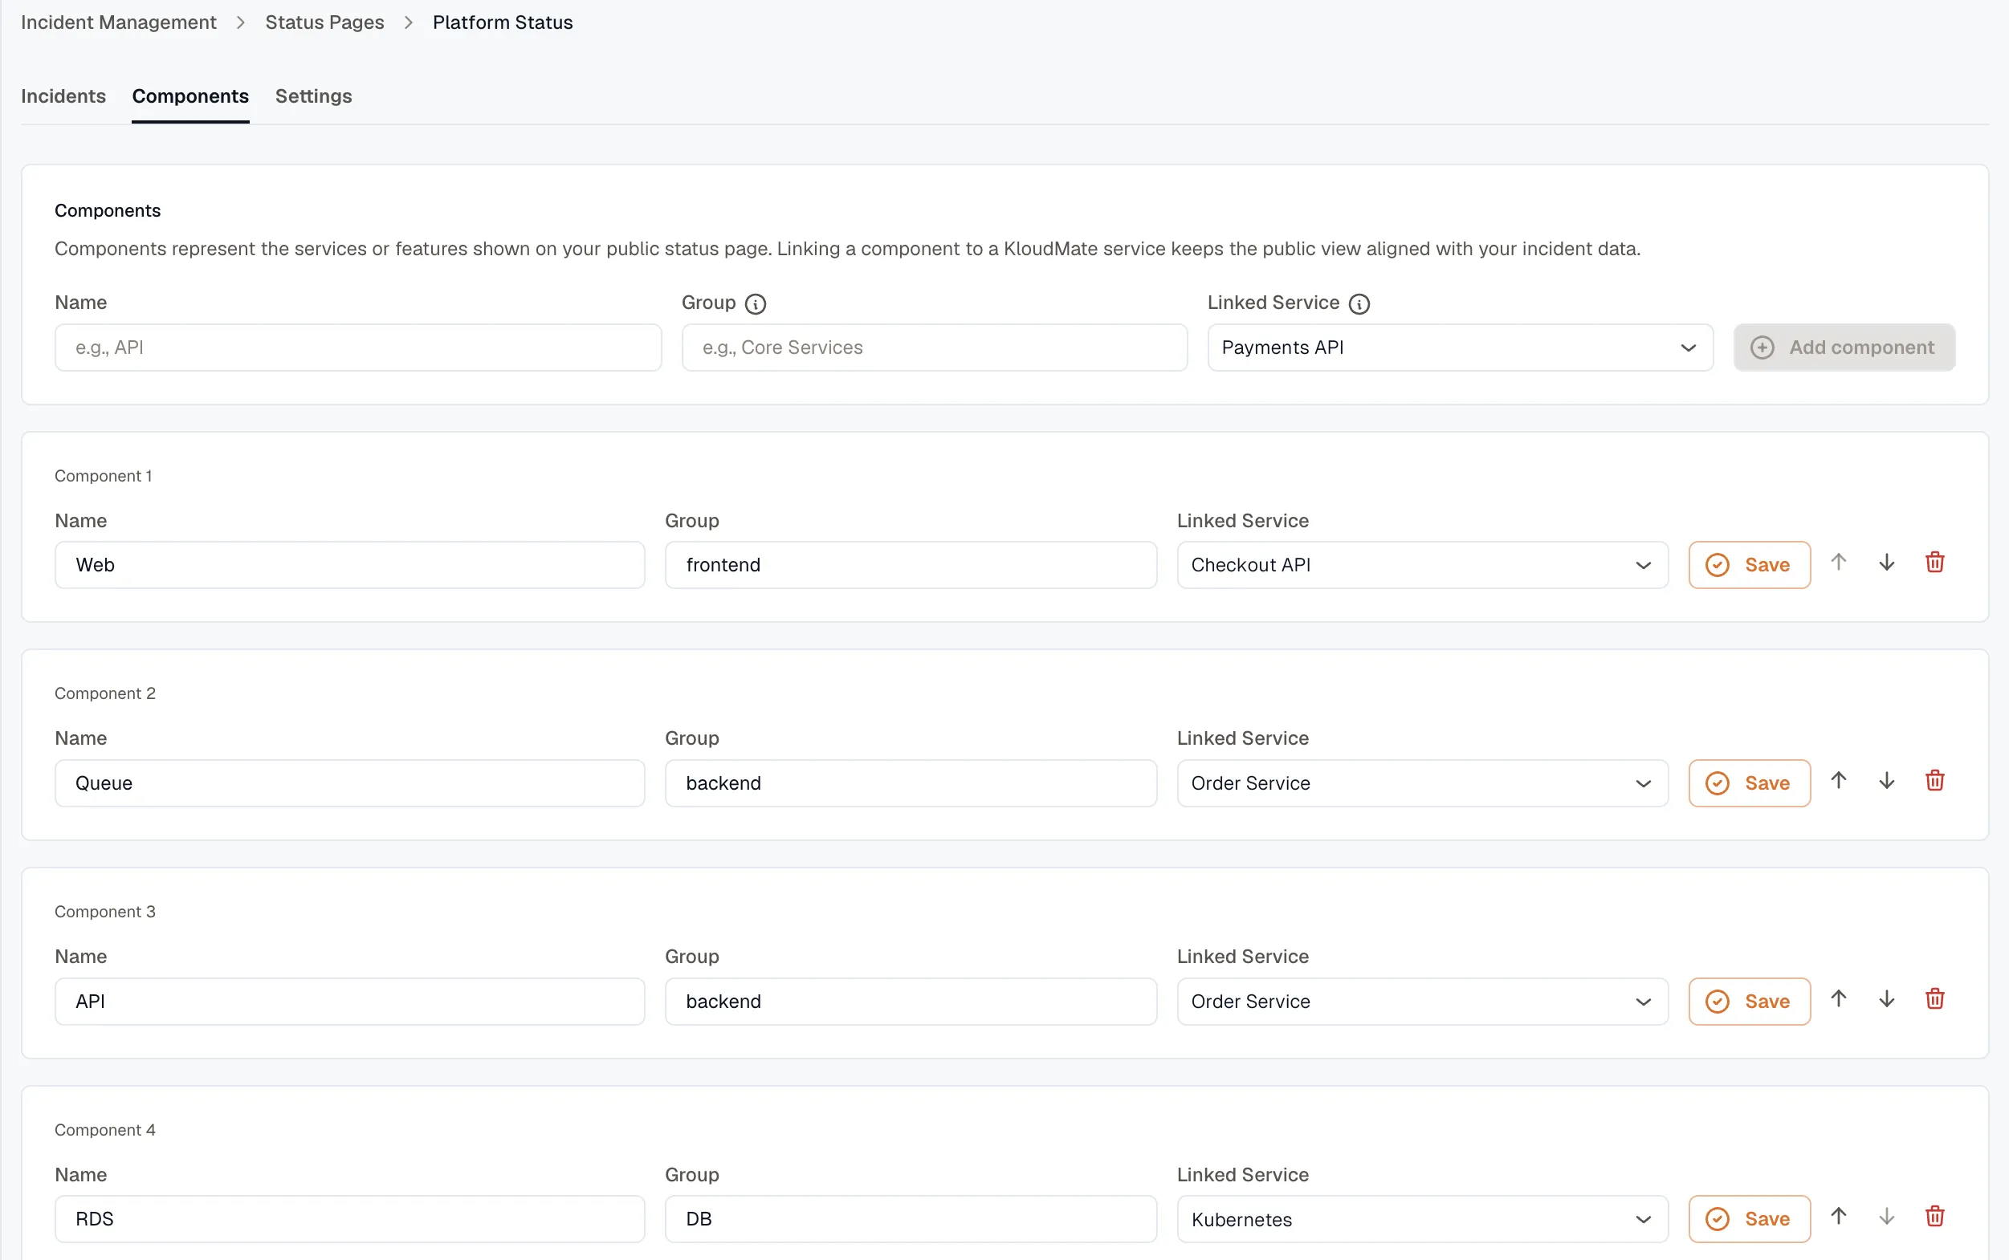Move the API component down
The width and height of the screenshot is (2009, 1260).
point(1886,999)
